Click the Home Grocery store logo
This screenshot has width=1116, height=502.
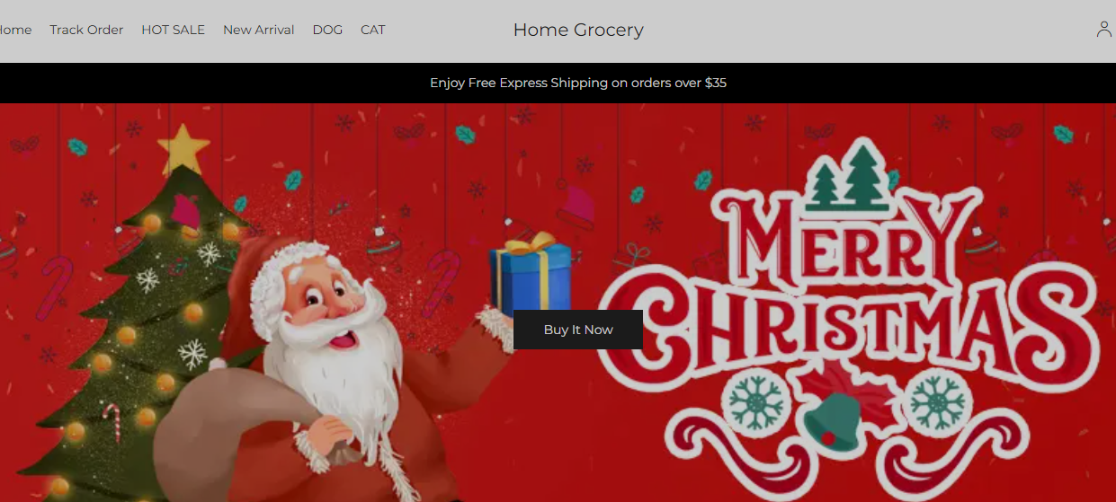point(578,30)
